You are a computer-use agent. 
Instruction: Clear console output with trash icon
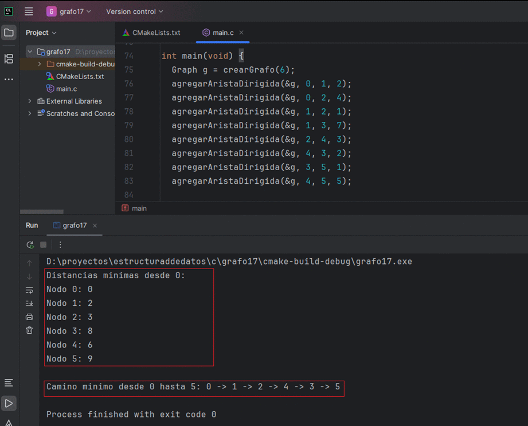pyautogui.click(x=29, y=330)
